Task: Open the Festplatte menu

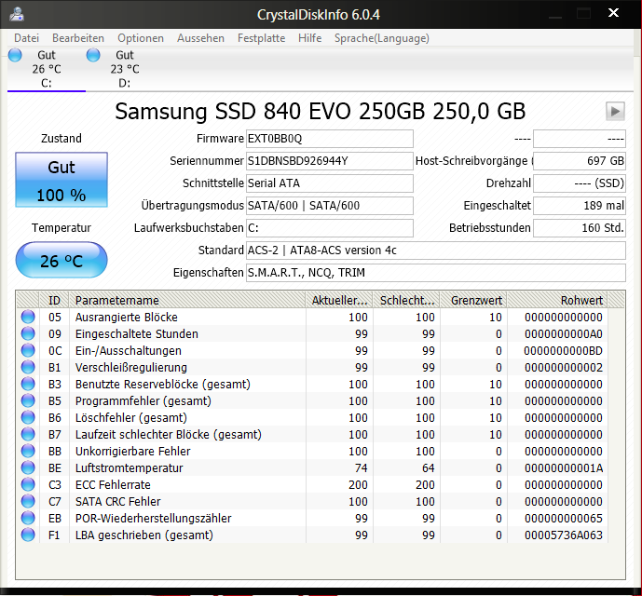Action: 261,38
